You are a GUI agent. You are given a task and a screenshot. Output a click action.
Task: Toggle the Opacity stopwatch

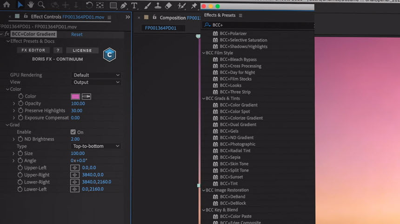point(20,103)
